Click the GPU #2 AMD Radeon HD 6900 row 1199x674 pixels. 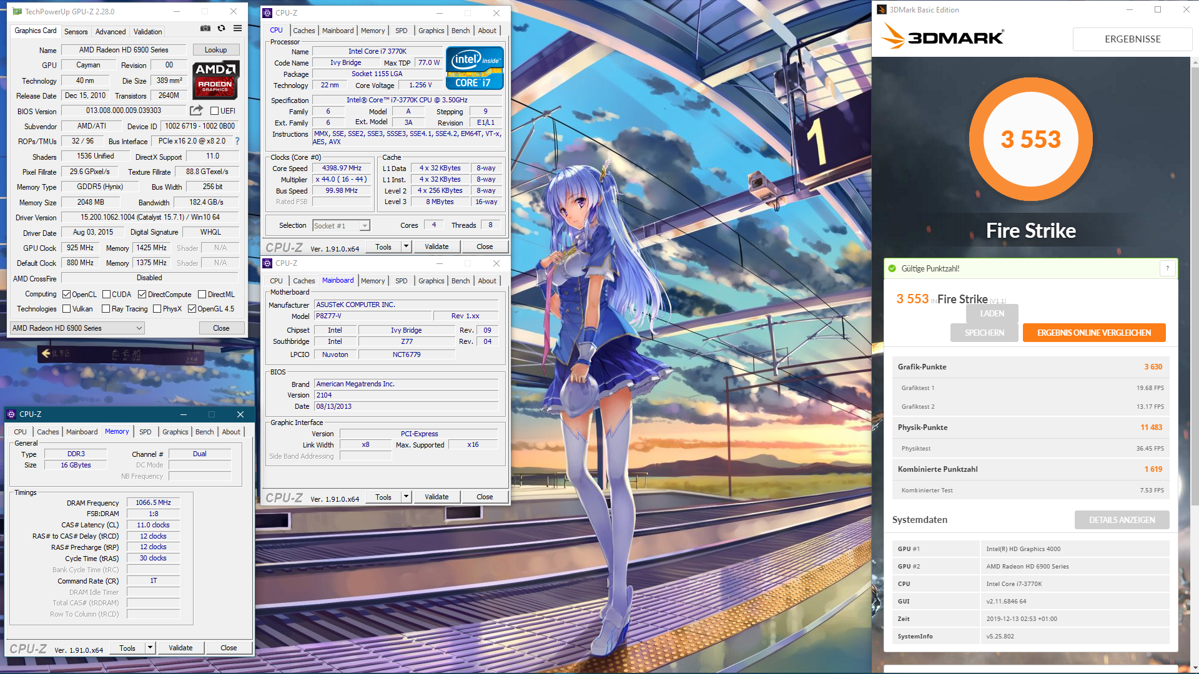coord(1030,567)
